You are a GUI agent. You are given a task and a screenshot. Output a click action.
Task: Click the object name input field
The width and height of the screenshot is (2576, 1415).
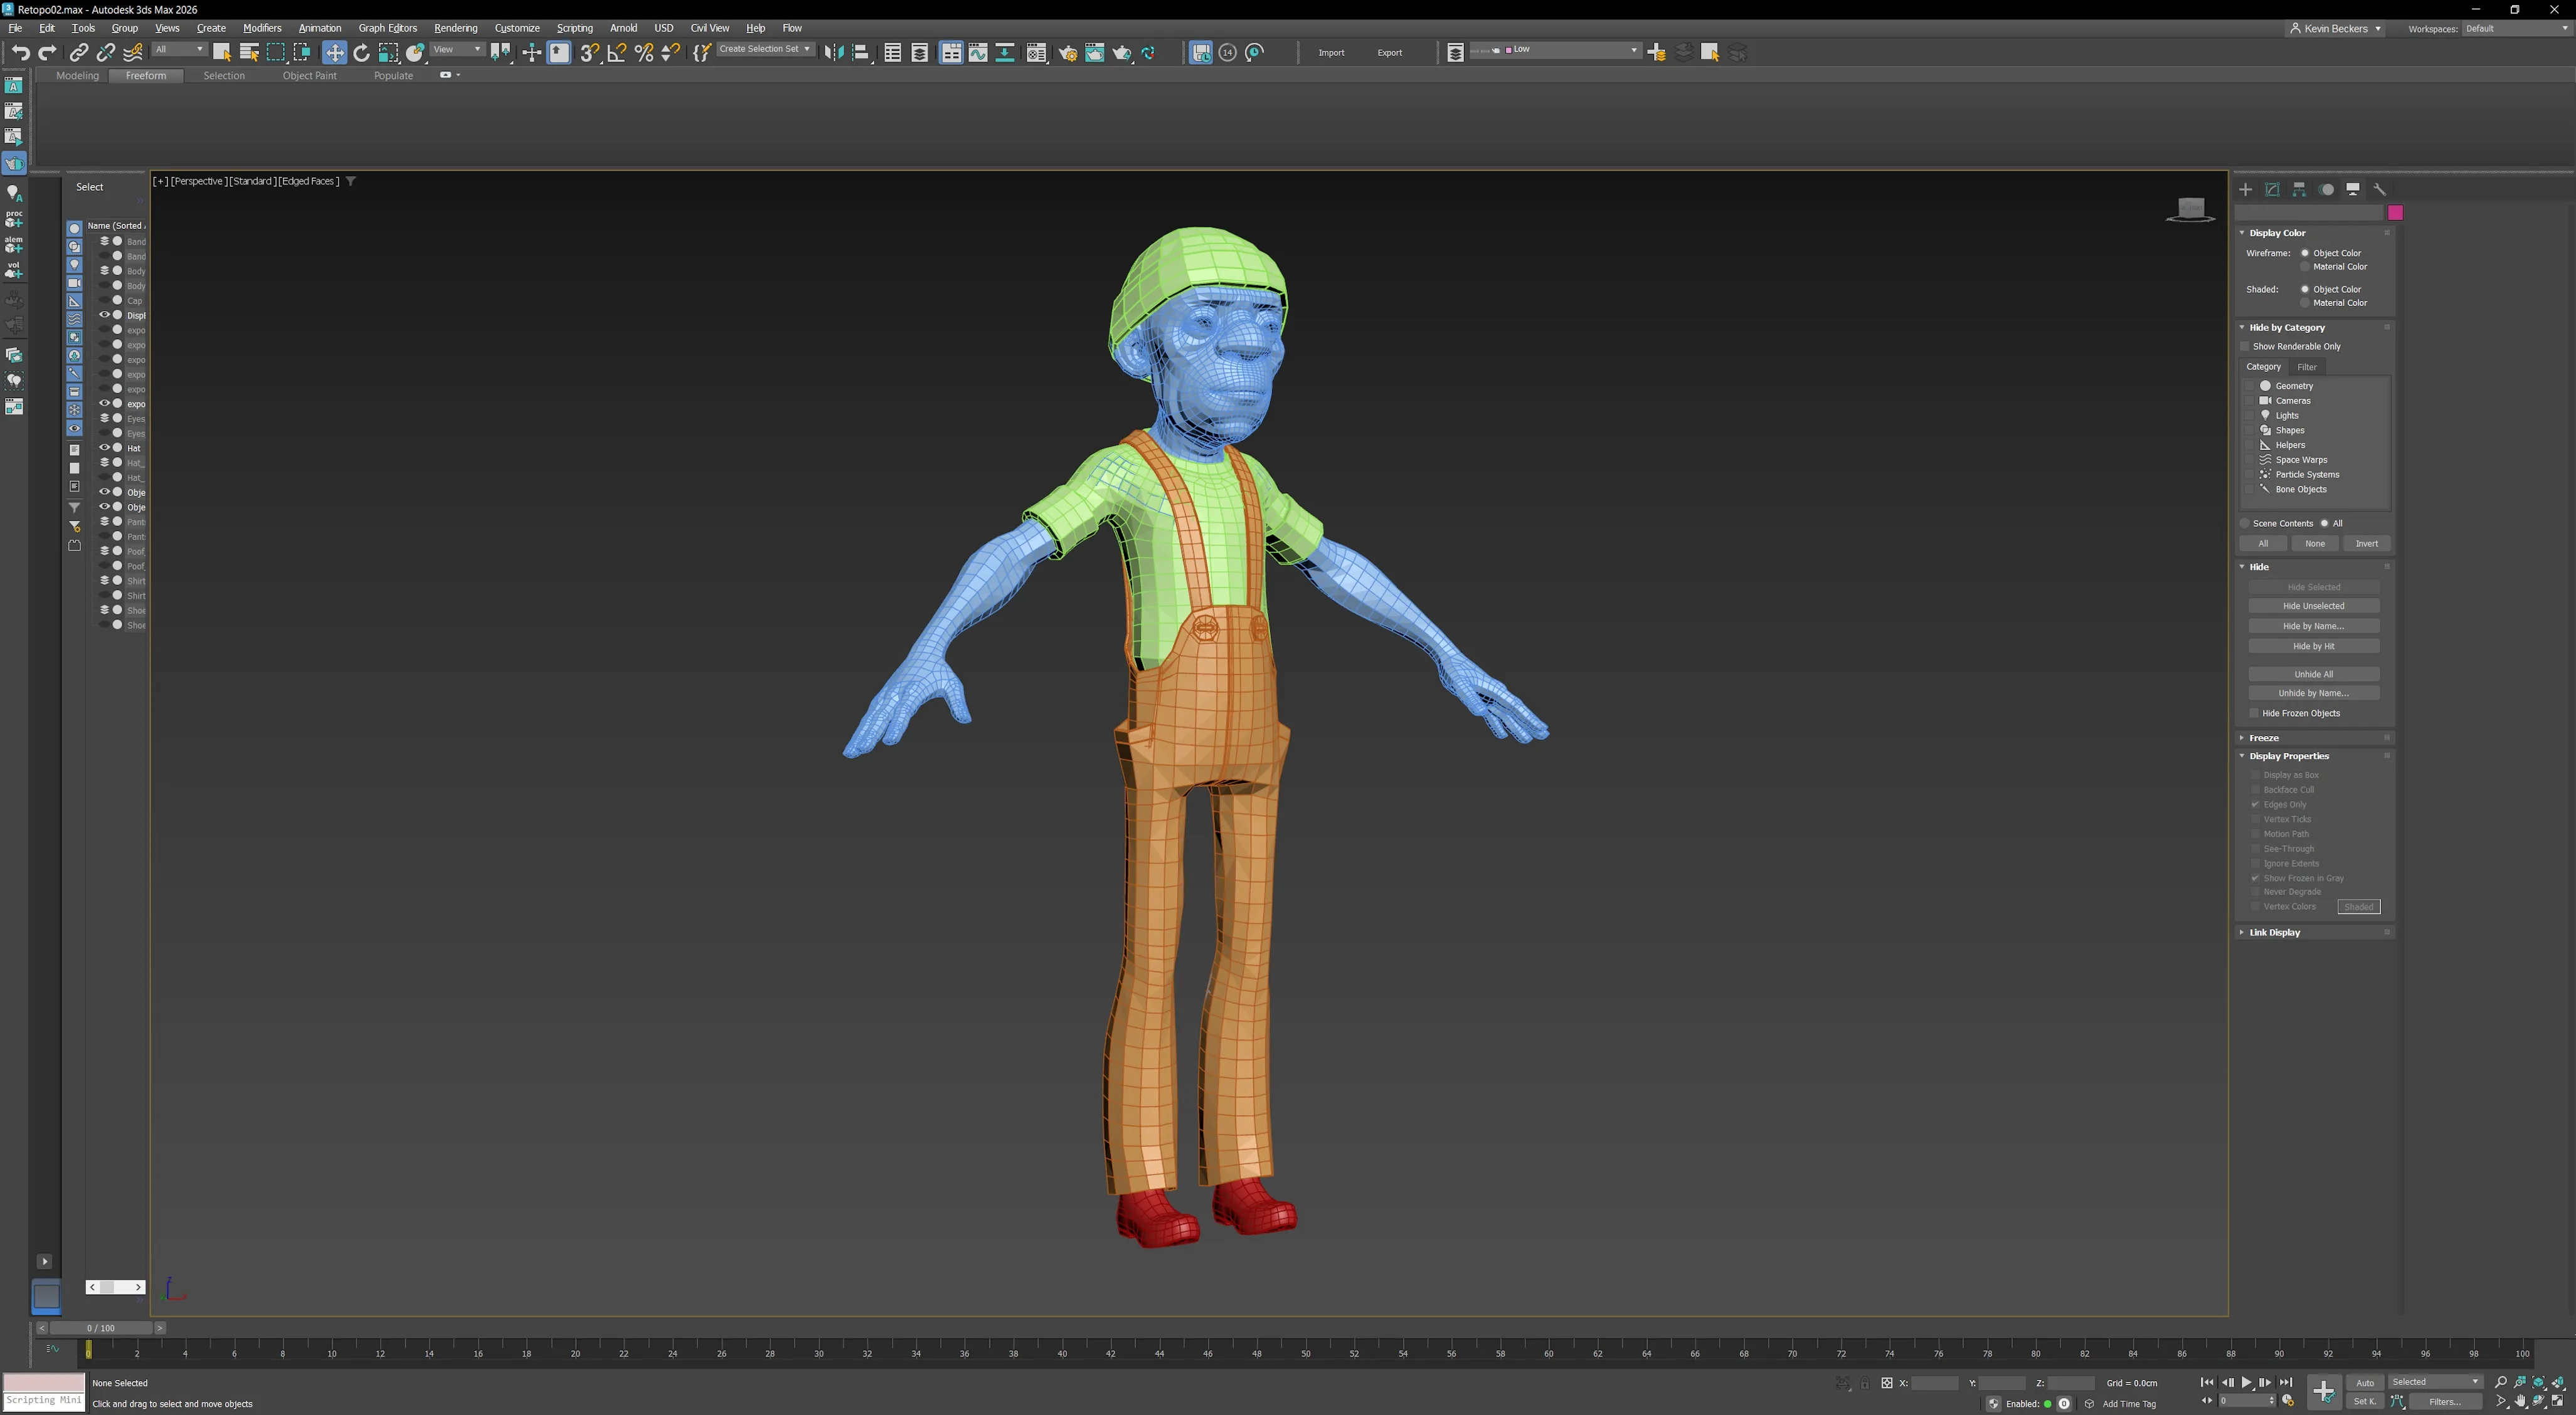(x=2309, y=213)
